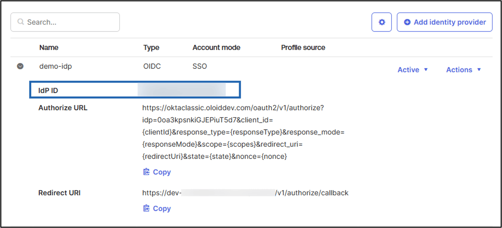
Task: Open the Actions dropdown for demo-idp
Action: 464,70
